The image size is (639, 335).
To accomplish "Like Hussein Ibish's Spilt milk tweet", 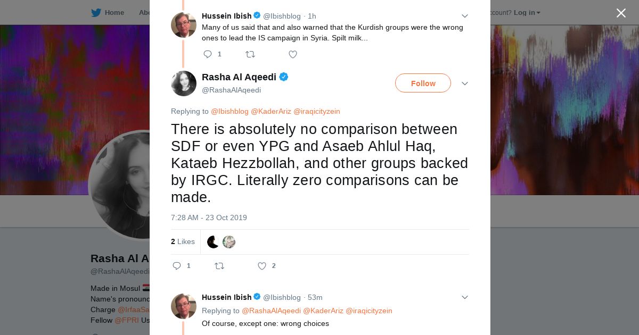I will [x=292, y=54].
